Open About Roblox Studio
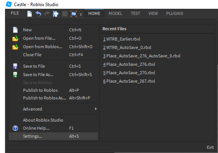The width and height of the screenshot is (218, 153). pyautogui.click(x=53, y=120)
